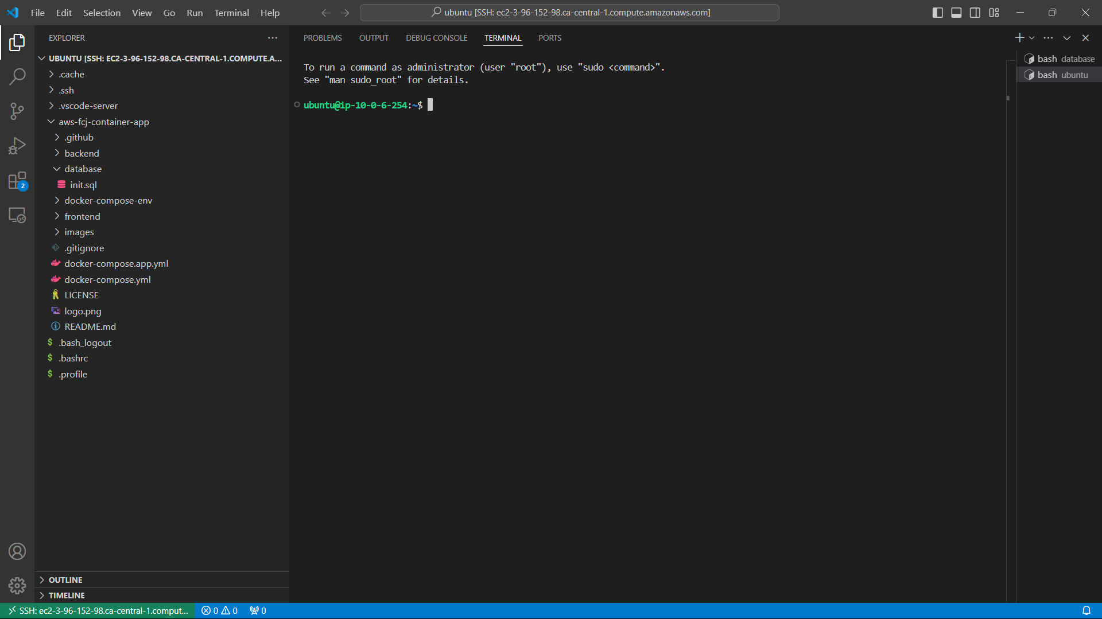Screen dimensions: 1102x619
Task: Collapse the panel with chevron down
Action: (1066, 38)
